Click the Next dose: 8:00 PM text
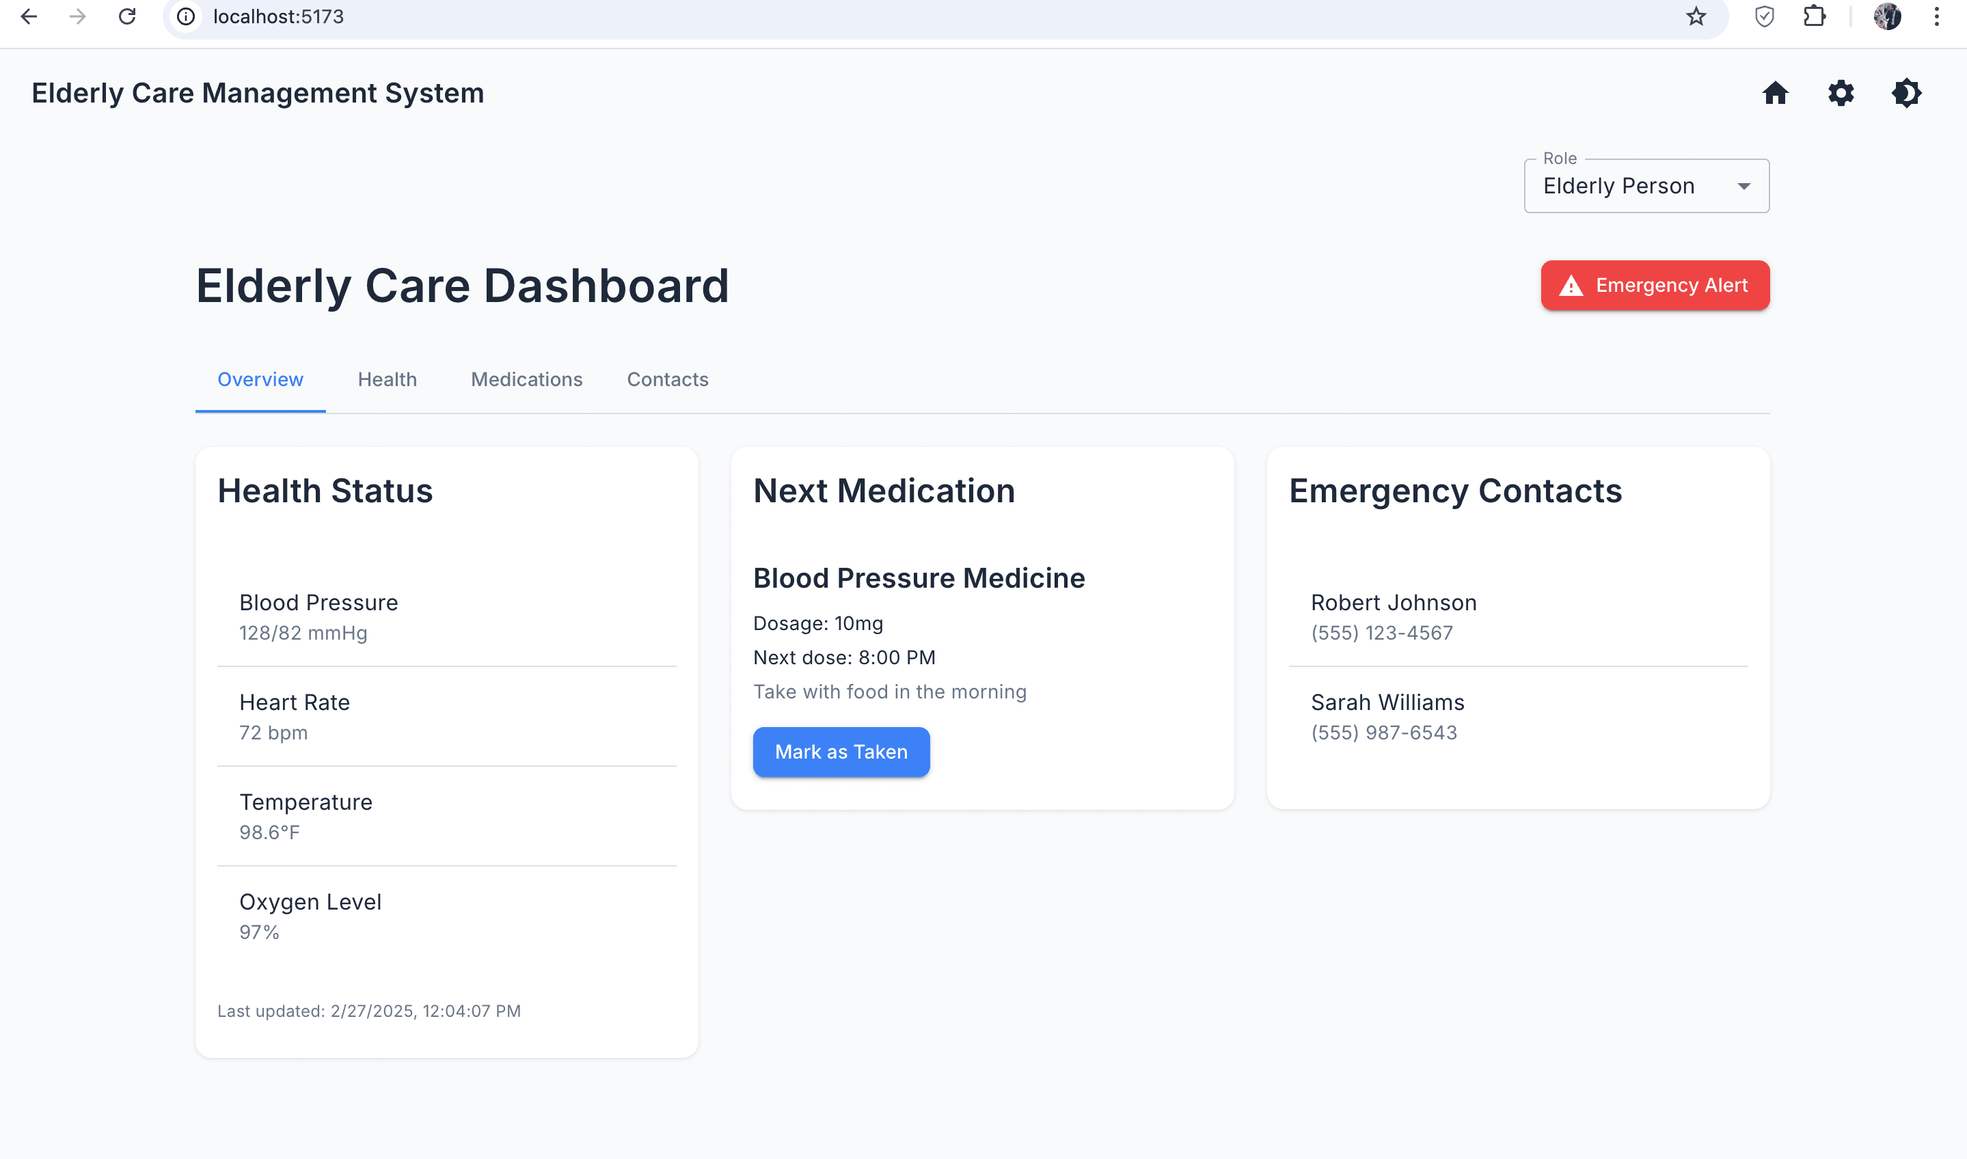The image size is (1967, 1159). (844, 657)
